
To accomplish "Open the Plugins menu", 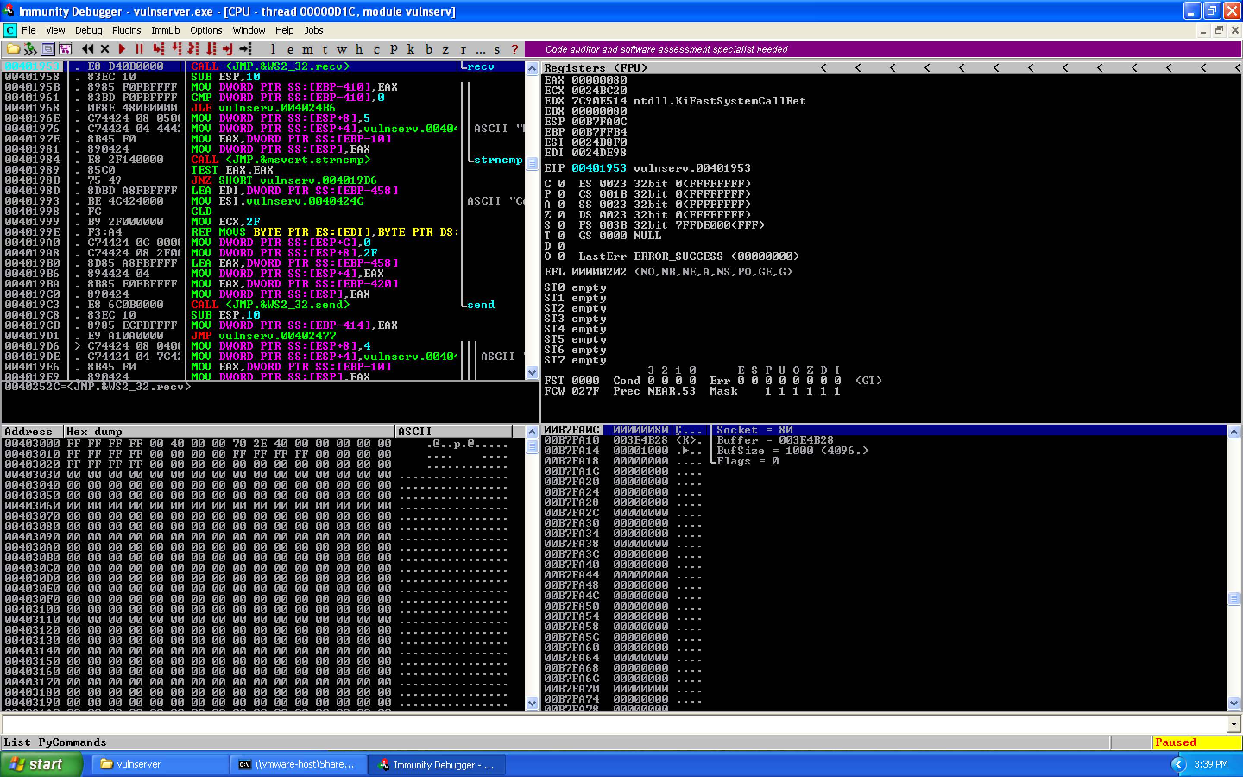I will click(x=126, y=30).
